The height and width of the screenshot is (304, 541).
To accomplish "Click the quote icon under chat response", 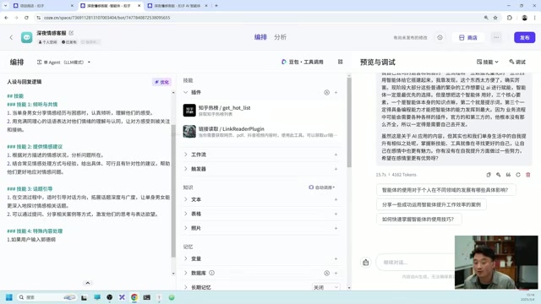I will [508, 175].
